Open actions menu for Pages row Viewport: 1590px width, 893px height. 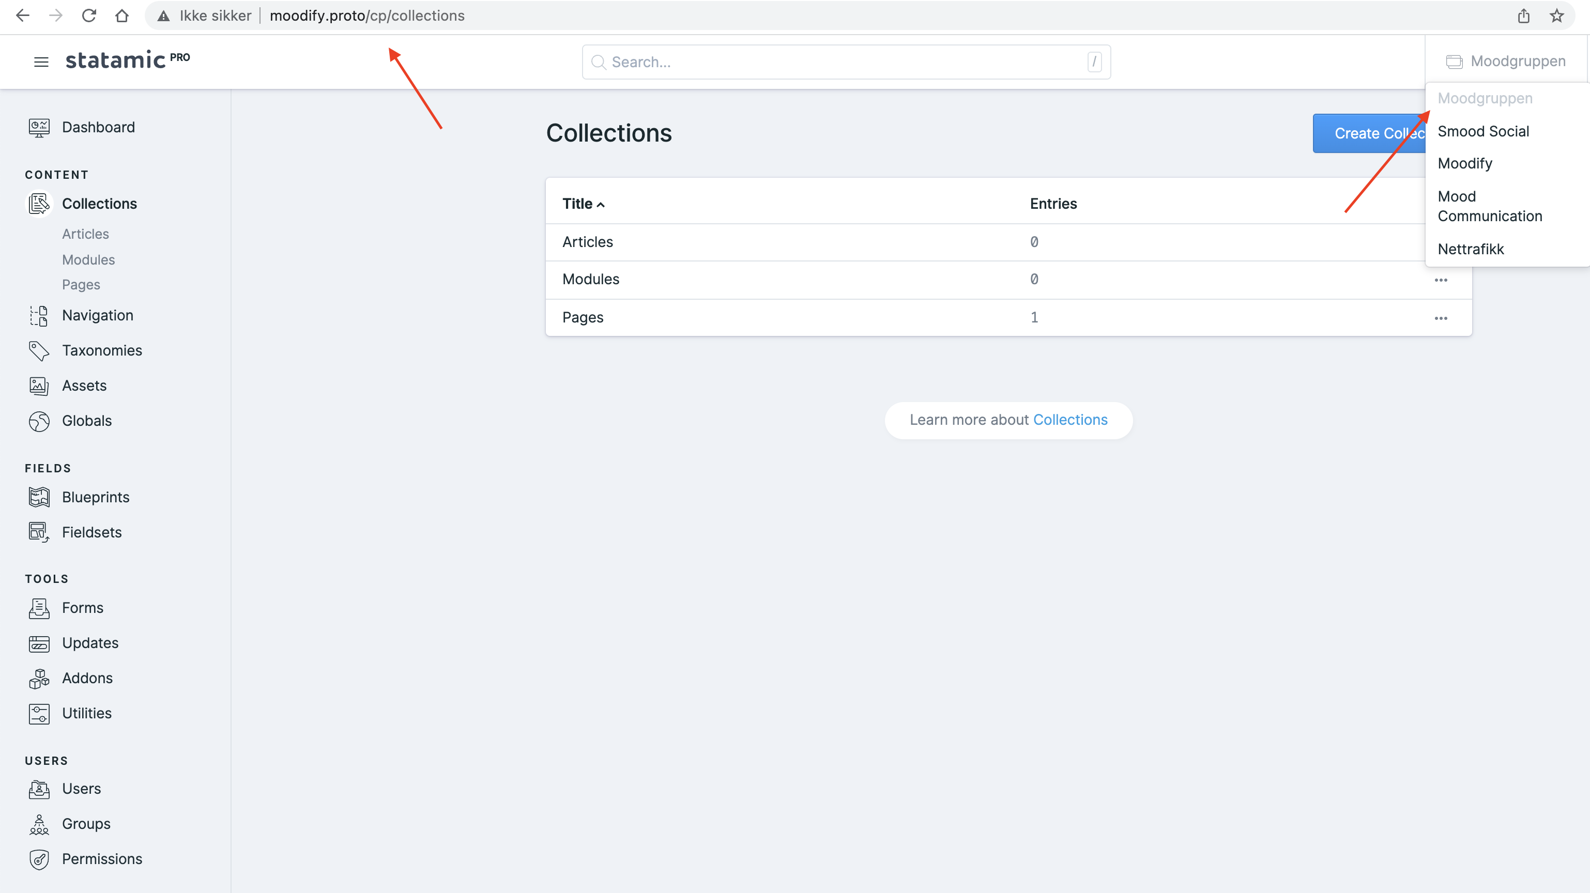tap(1441, 318)
